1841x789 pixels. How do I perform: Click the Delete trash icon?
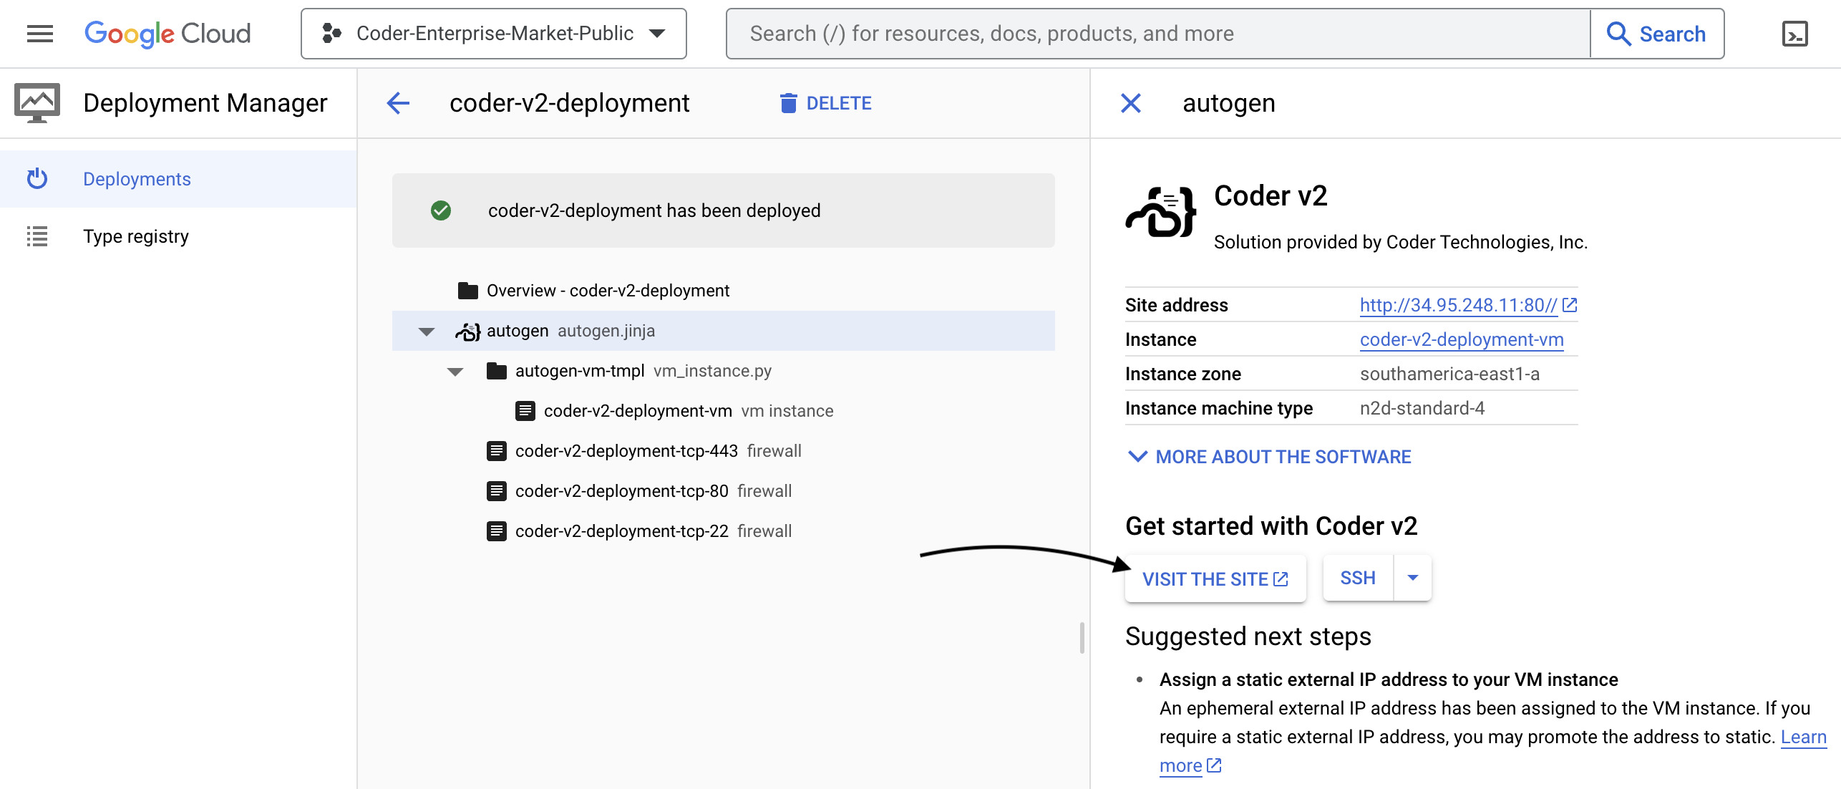pyautogui.click(x=789, y=103)
